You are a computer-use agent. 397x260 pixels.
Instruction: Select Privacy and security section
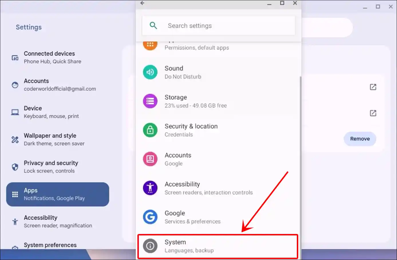(58, 167)
